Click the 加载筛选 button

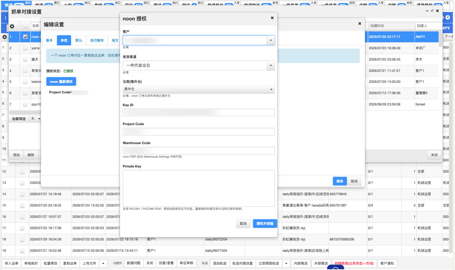19,119
